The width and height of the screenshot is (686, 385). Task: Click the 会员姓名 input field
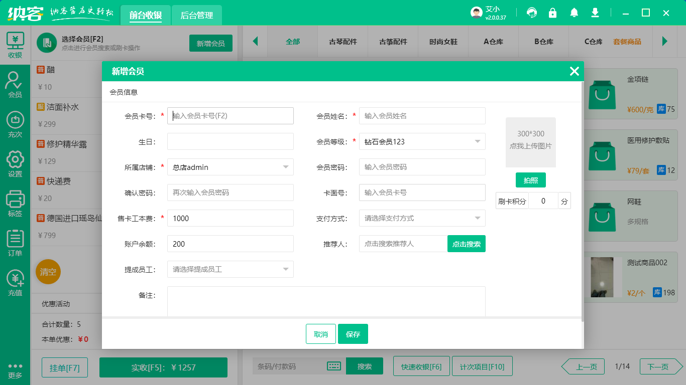(x=422, y=116)
